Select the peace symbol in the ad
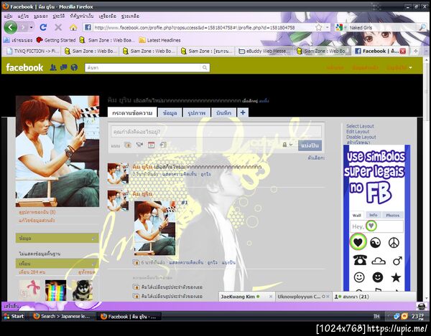 (x=394, y=243)
